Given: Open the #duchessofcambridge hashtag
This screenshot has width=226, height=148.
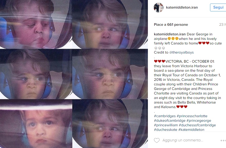Looking at the screenshot, I should [197, 125].
